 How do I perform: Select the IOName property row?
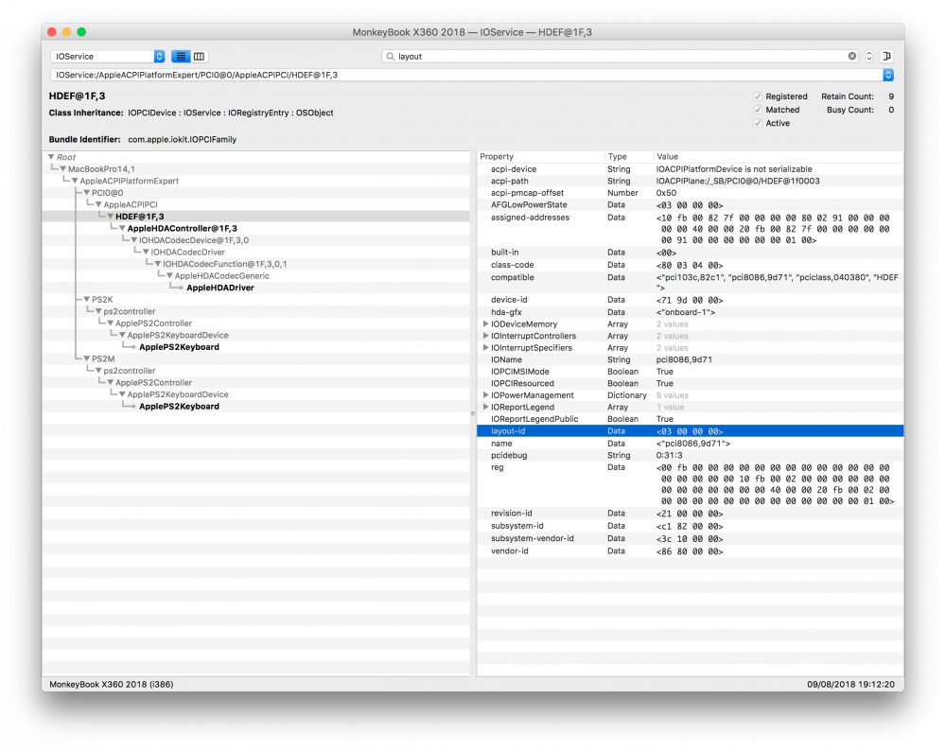(691, 359)
